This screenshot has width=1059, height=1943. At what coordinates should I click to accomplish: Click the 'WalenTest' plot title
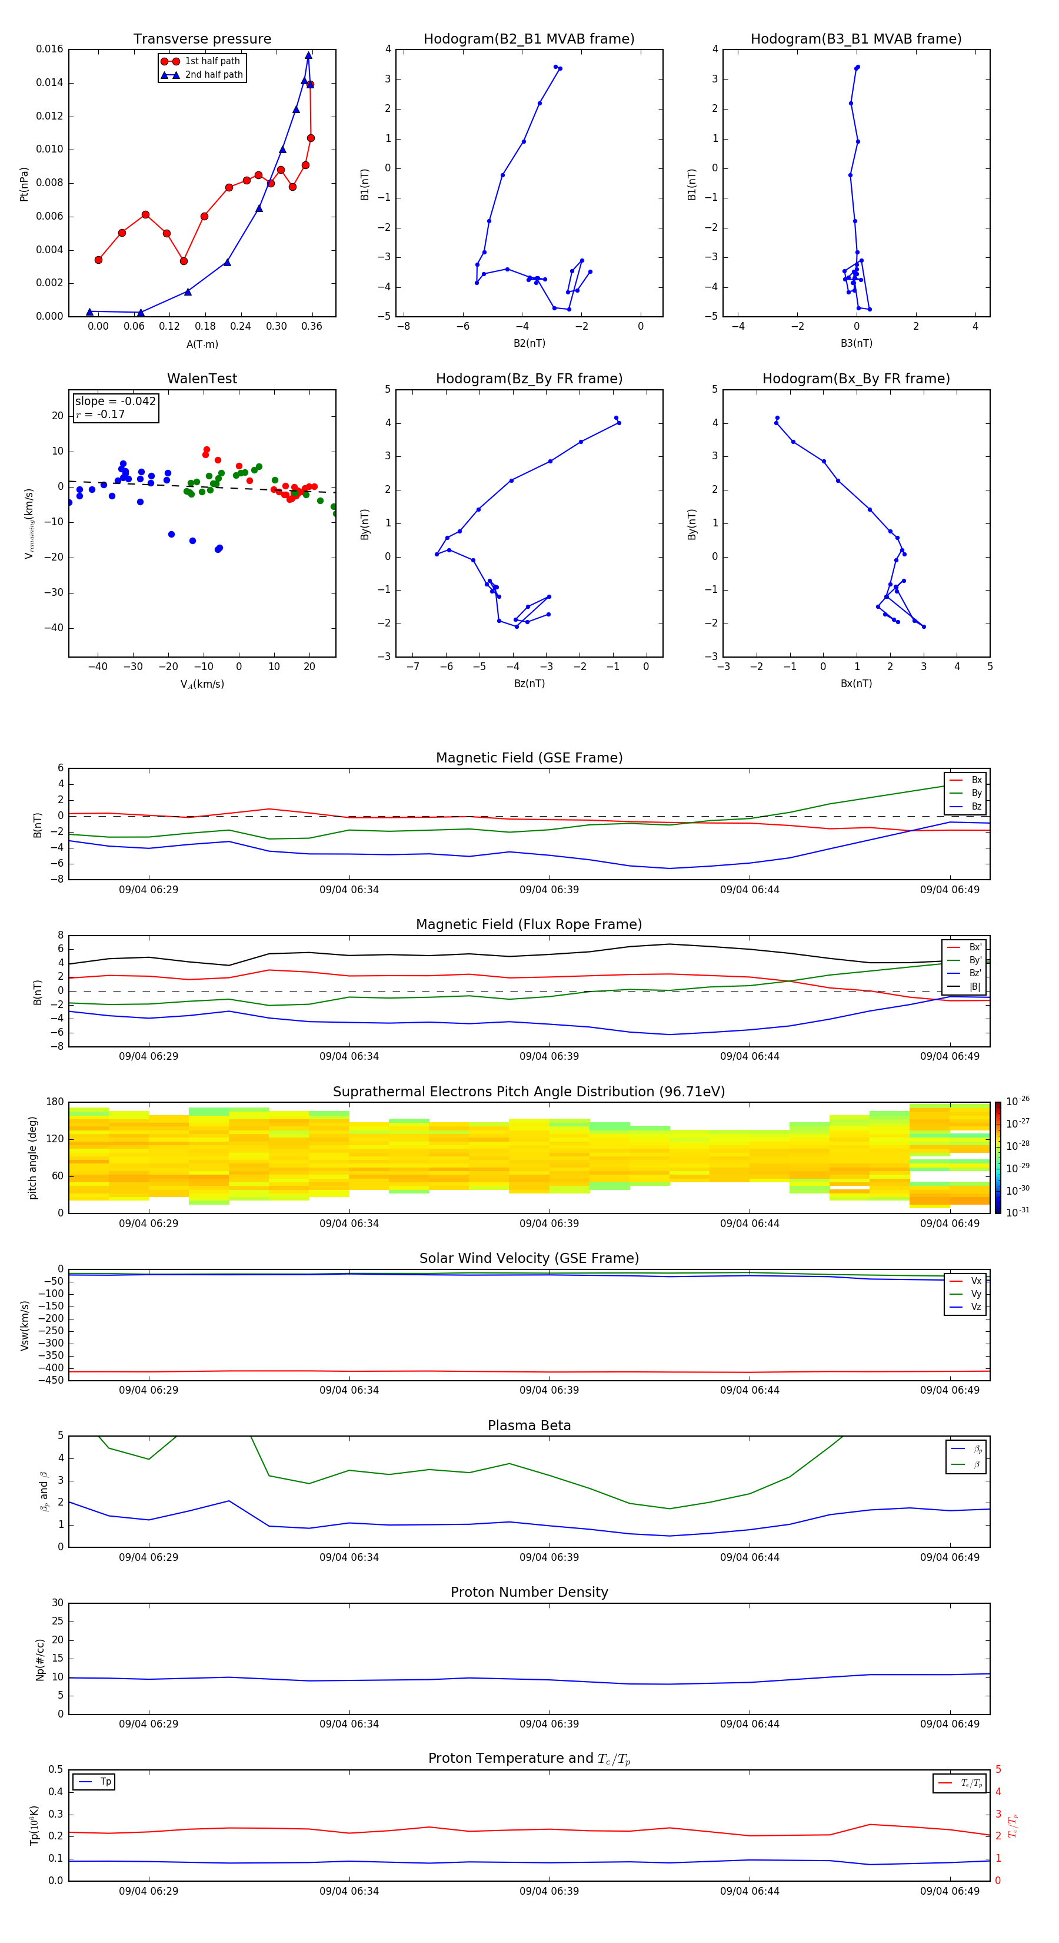click(x=202, y=379)
